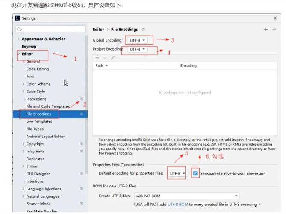Expand the Copyright chevron
The image size is (286, 214).
(23, 144)
